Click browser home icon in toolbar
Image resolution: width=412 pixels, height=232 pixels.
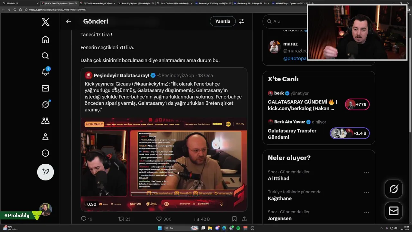click(21, 10)
